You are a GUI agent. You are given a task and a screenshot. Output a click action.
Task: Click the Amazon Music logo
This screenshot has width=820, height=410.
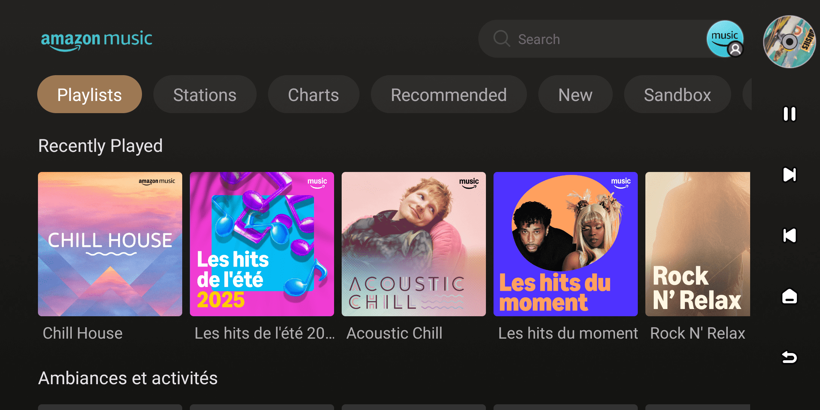[x=96, y=40]
